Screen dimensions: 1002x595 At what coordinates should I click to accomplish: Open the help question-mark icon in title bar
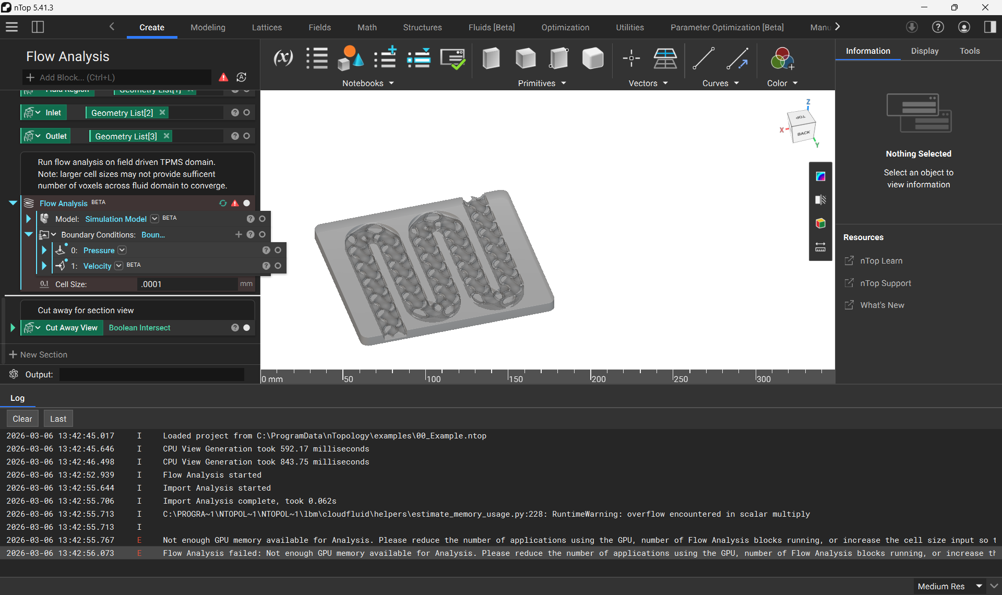(x=938, y=27)
